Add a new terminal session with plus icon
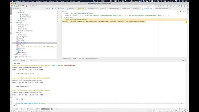 [x=36, y=61]
